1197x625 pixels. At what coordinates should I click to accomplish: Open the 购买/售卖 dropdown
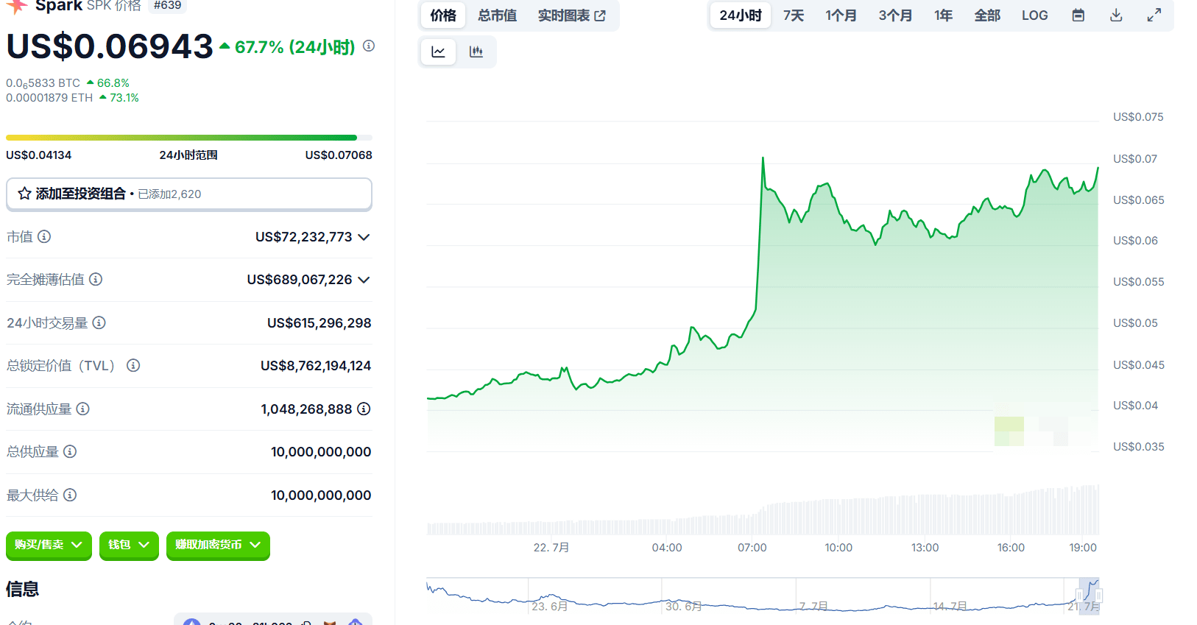49,545
